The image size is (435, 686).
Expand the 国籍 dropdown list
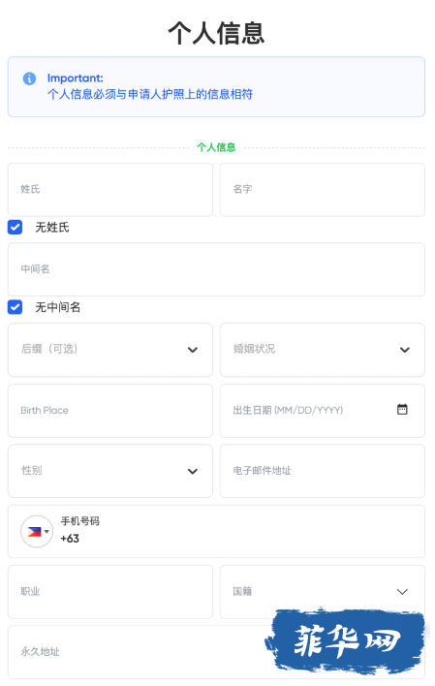point(323,592)
